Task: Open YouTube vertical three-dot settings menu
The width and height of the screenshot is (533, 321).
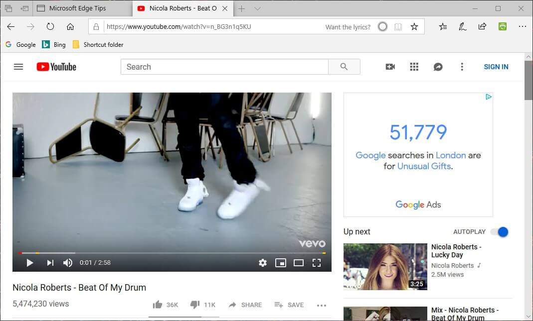Action: 462,67
